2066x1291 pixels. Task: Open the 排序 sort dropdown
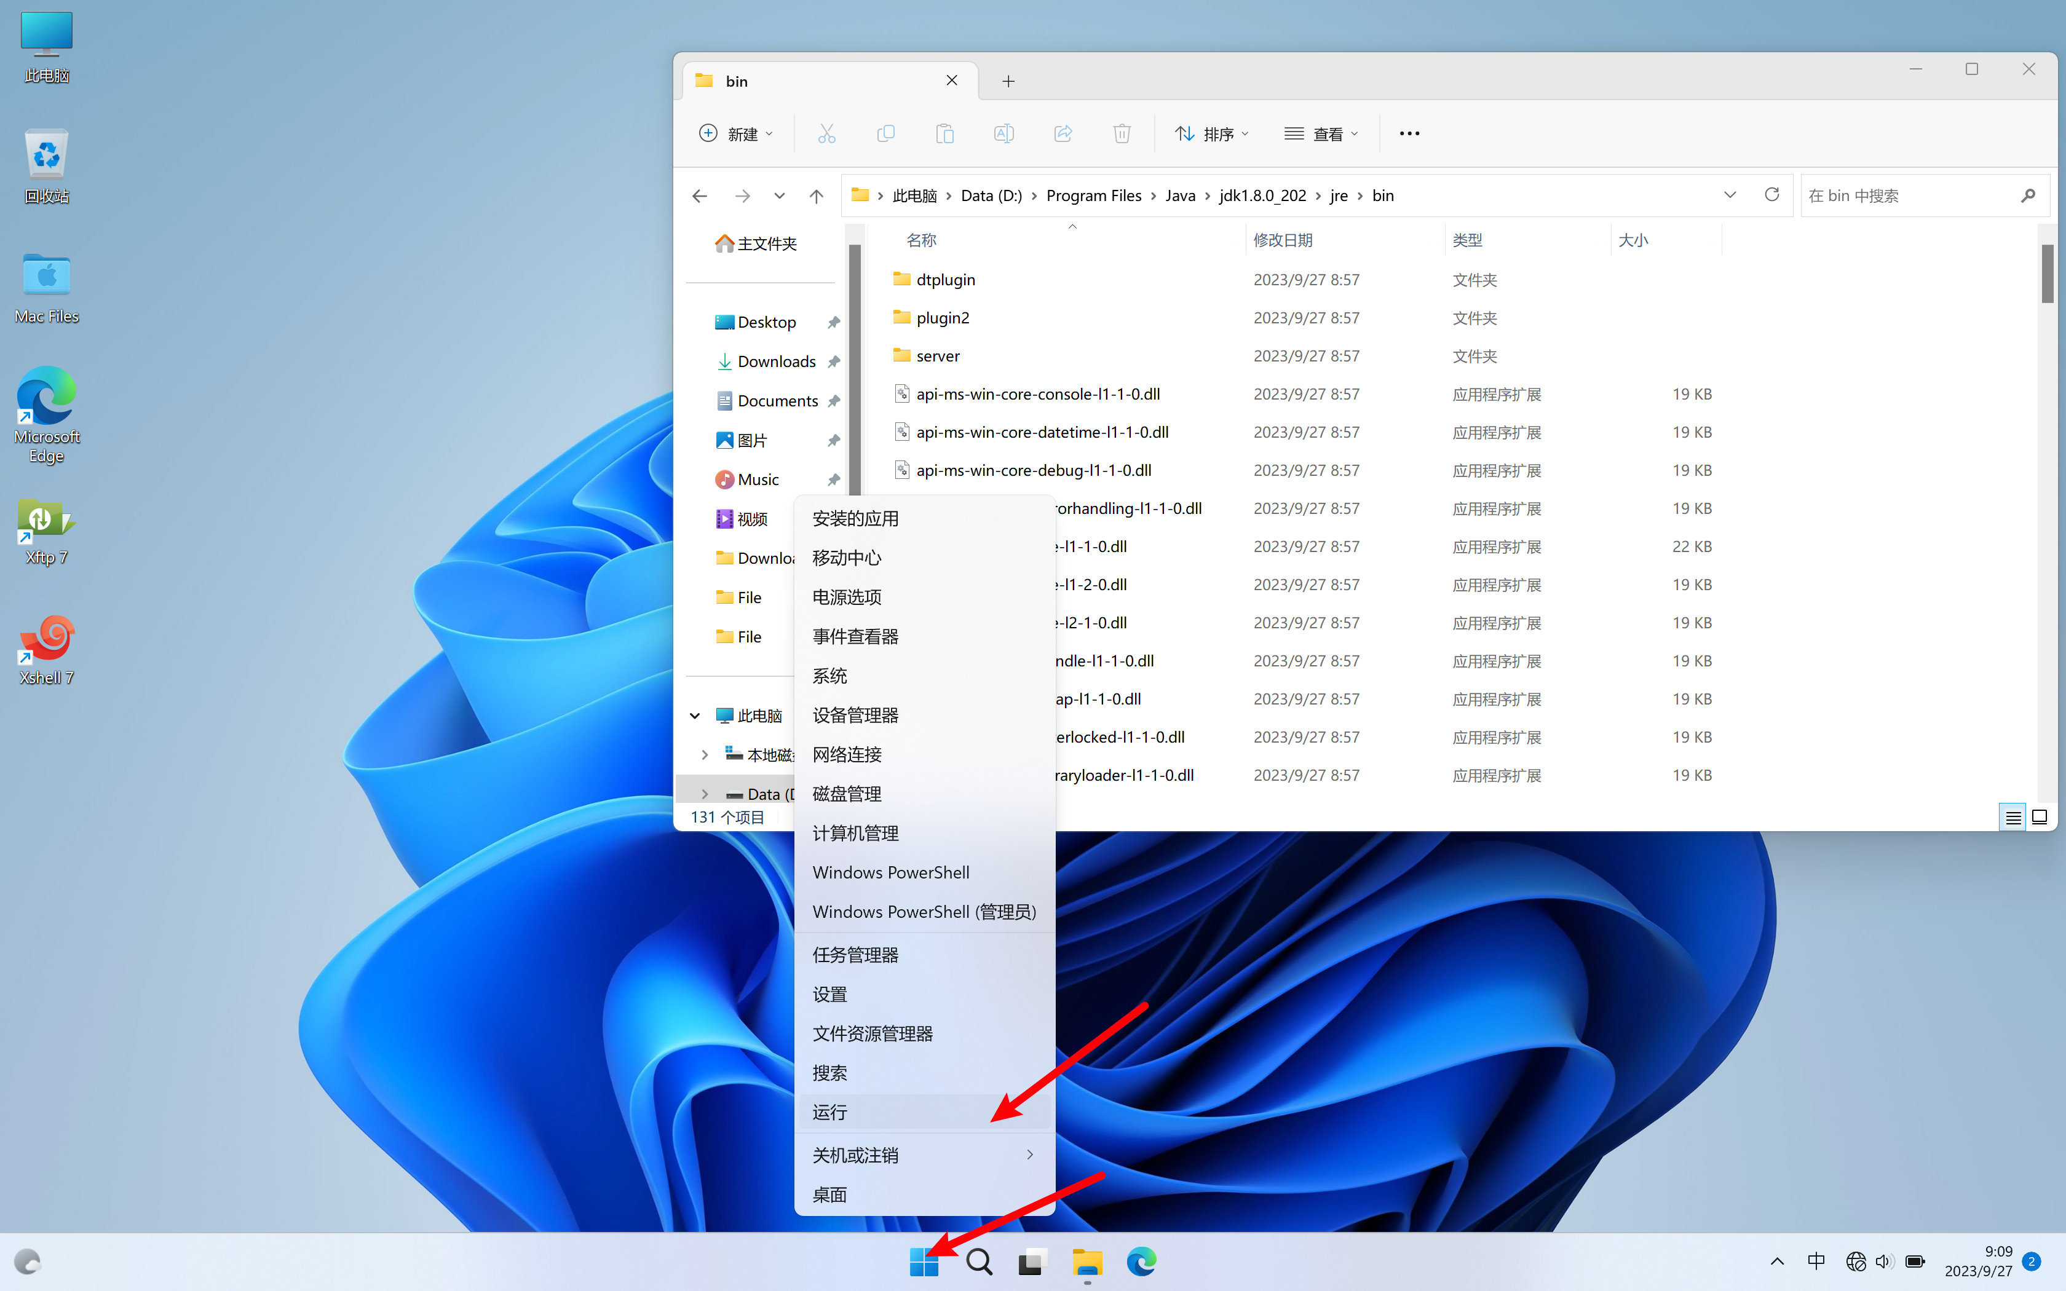pyautogui.click(x=1211, y=133)
